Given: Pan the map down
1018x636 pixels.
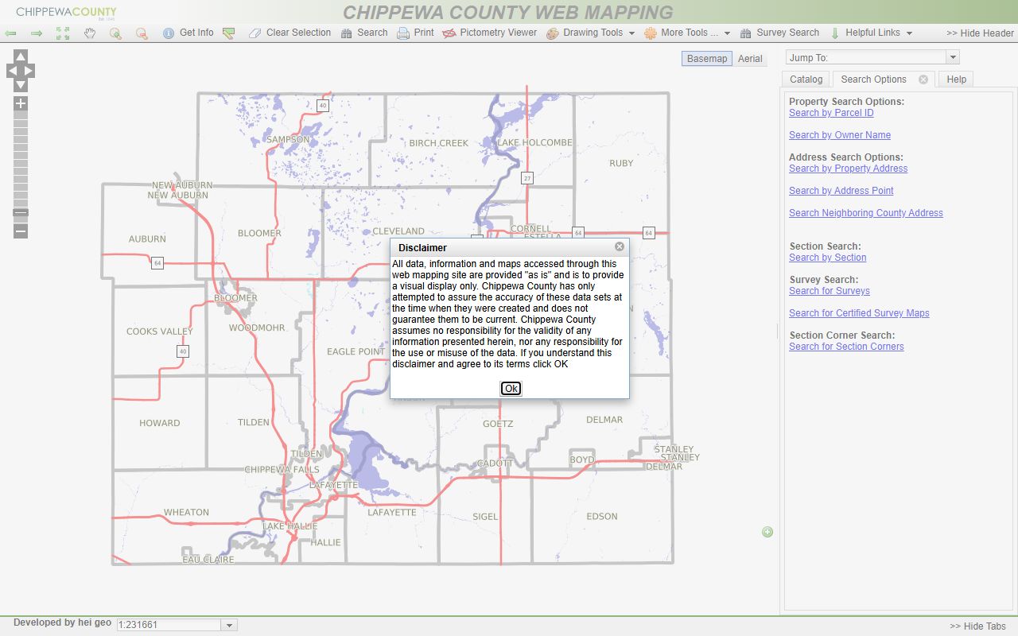Looking at the screenshot, I should click(21, 85).
